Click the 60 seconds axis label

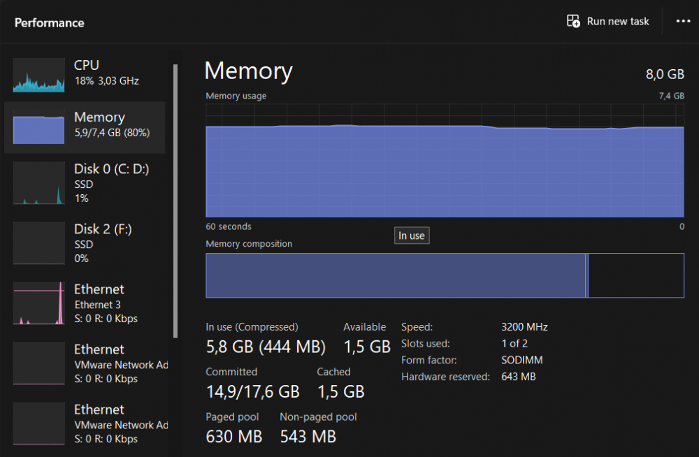pos(229,226)
